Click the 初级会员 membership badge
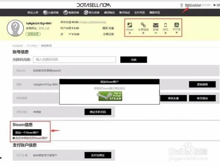 [x=33, y=34]
